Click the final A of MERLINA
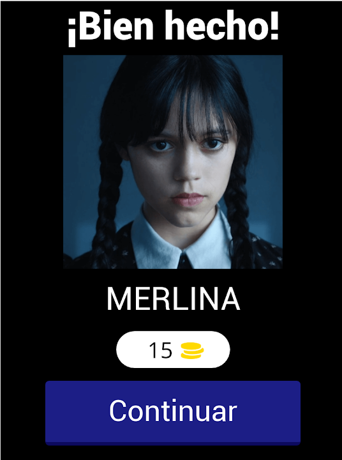The image size is (342, 460). (230, 299)
